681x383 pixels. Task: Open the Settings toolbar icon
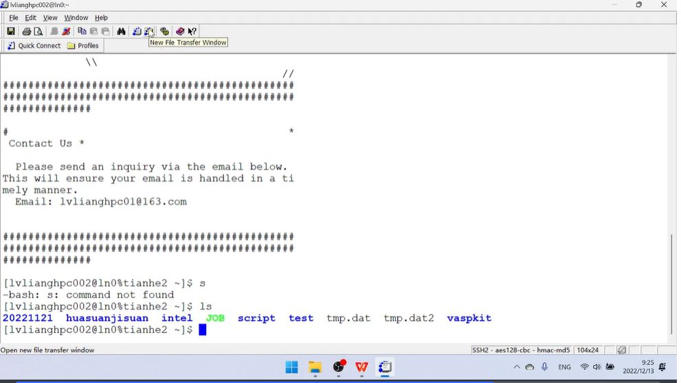tap(164, 32)
